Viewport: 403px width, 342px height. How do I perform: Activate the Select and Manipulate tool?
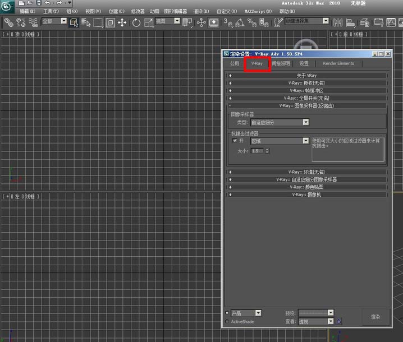(x=201, y=22)
